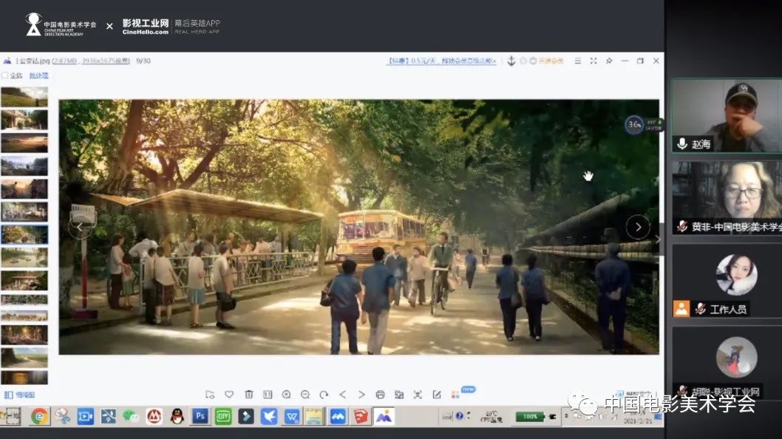The image size is (782, 439).
Task: Zoom out with magnifier minus icon
Action: (x=305, y=395)
